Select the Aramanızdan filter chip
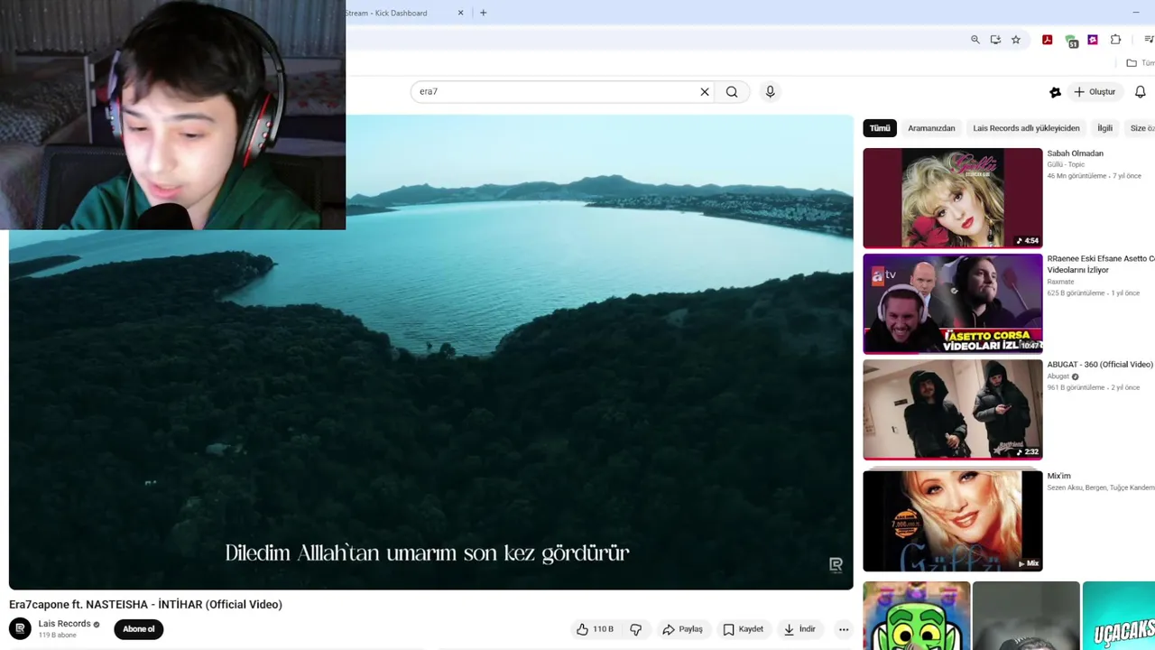The width and height of the screenshot is (1155, 650). 931,128
